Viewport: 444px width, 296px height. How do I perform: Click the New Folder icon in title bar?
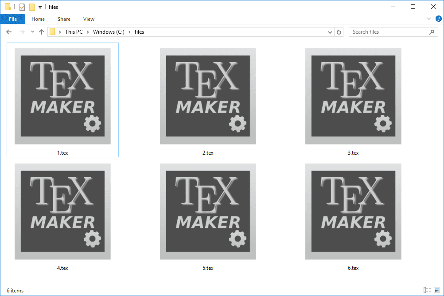32,7
